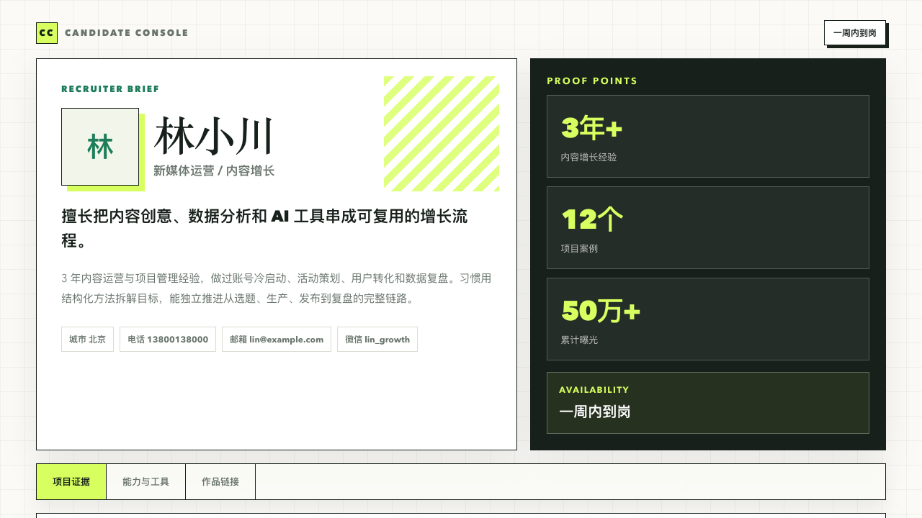Click the headline starting 擅长把内容创意
This screenshot has width=922, height=518.
265,228
